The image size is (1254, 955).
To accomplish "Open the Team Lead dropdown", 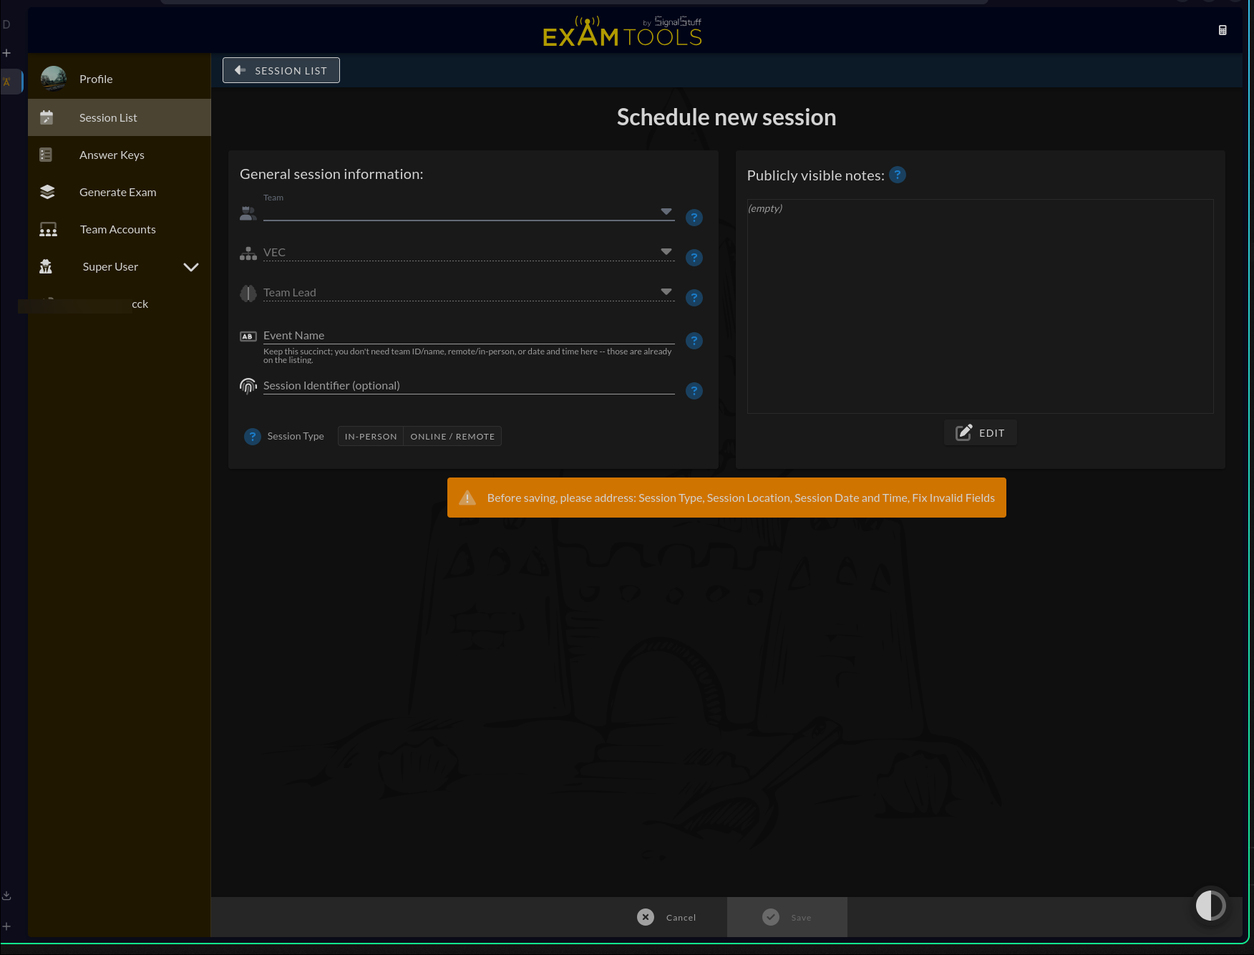I will point(469,292).
